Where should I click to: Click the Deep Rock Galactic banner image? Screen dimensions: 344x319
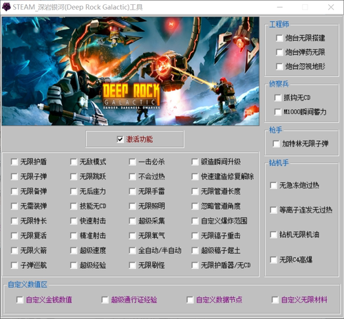click(131, 71)
